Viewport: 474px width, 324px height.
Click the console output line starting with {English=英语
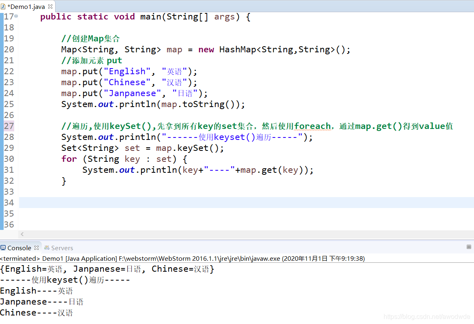[105, 269]
